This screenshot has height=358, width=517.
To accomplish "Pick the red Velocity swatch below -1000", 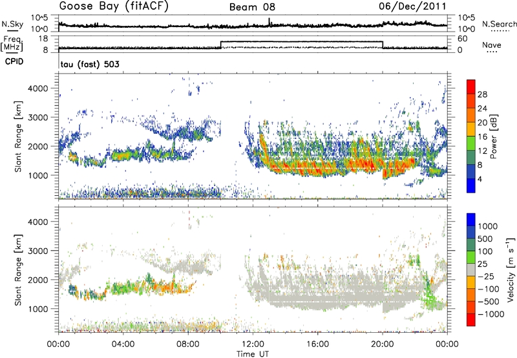I will click(x=471, y=320).
